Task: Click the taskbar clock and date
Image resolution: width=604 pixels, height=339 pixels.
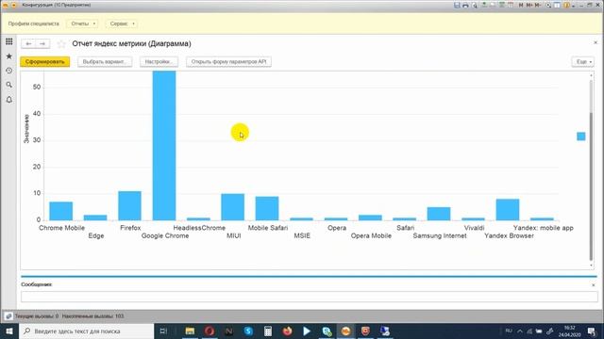Action: (569, 331)
